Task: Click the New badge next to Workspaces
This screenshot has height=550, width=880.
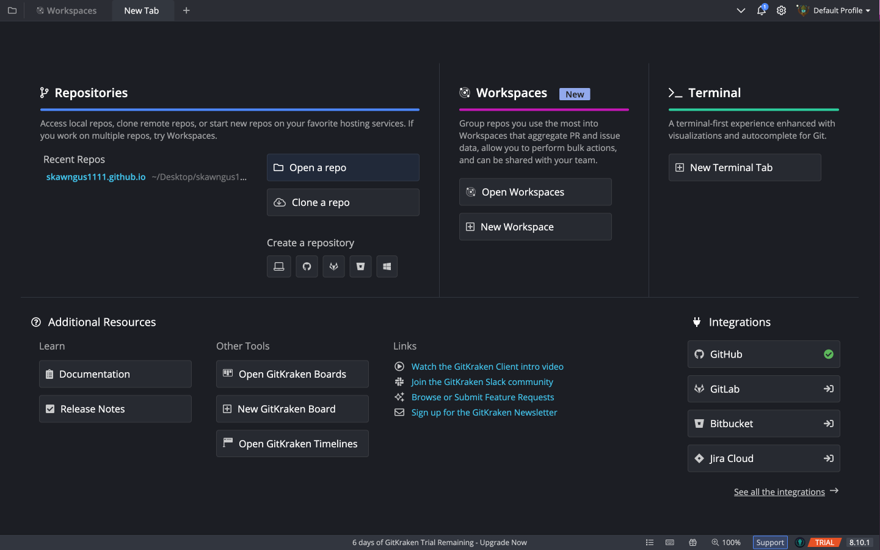Action: pos(575,94)
